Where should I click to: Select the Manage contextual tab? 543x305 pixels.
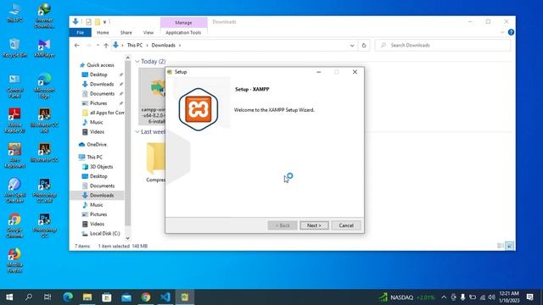pos(183,23)
